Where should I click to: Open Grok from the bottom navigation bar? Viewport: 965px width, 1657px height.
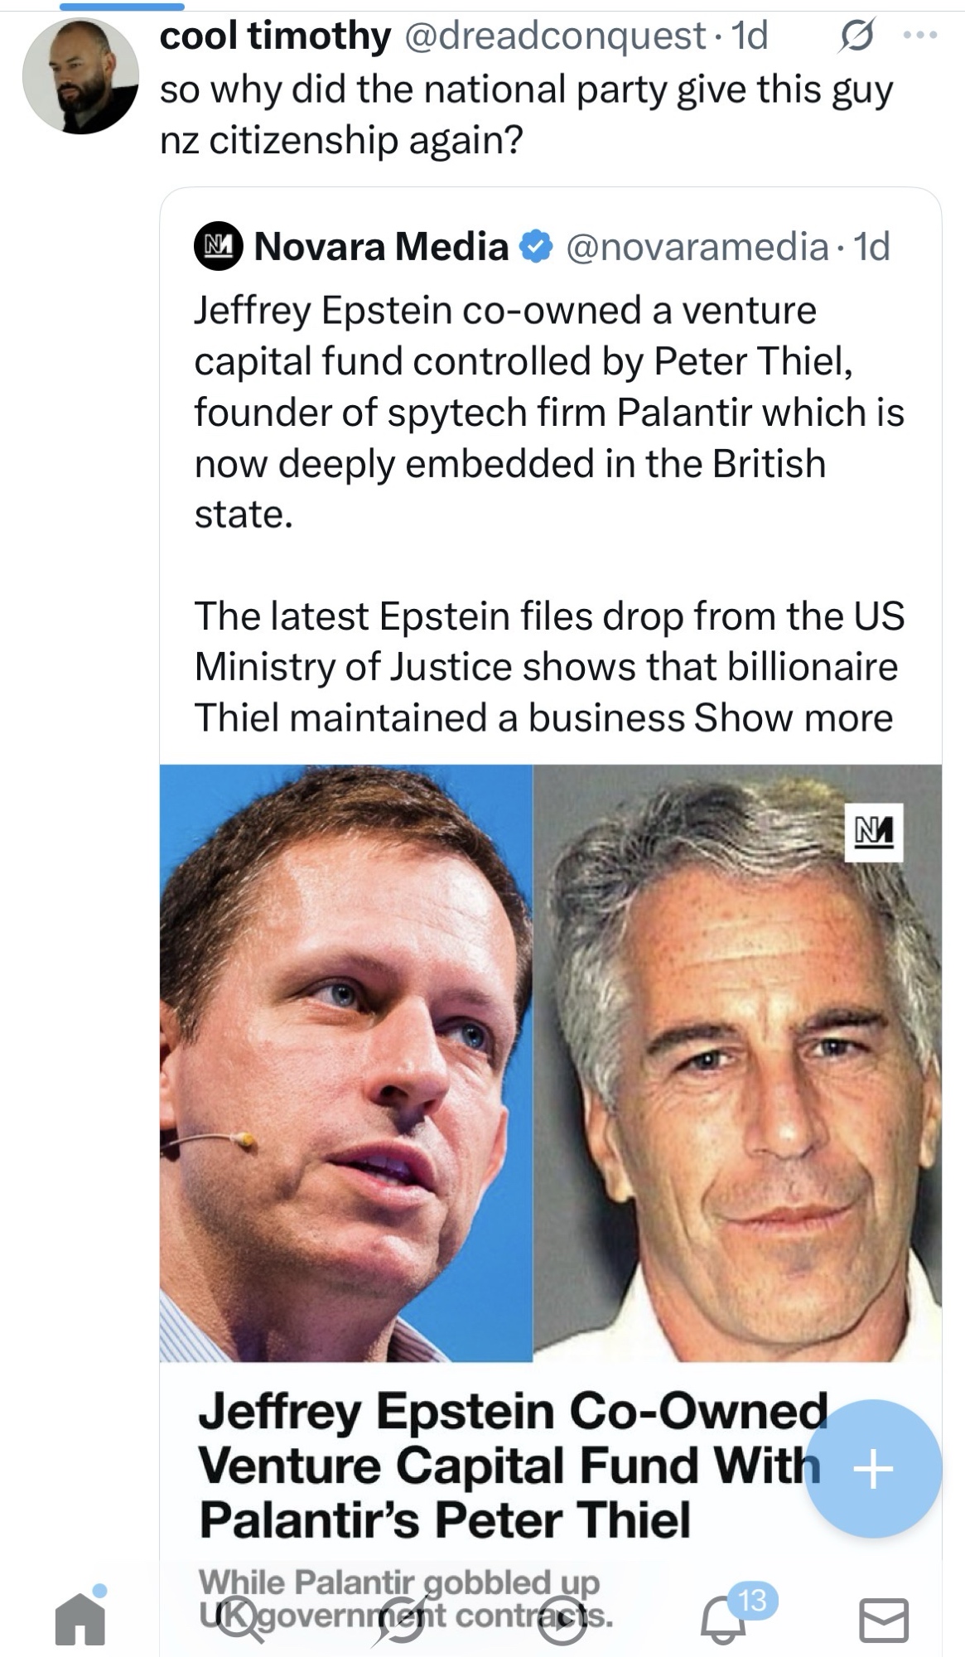click(x=400, y=1620)
